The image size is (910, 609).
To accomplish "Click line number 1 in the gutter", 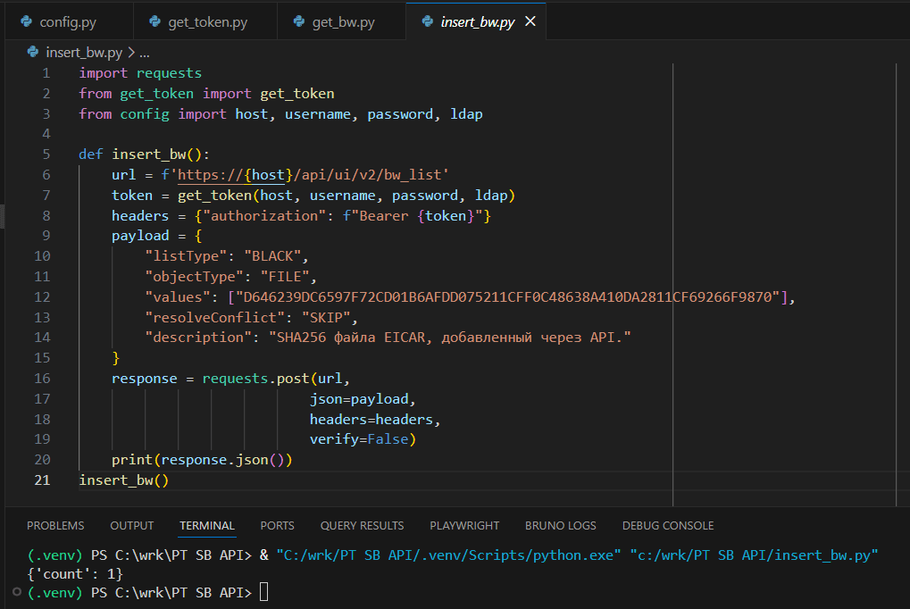I will (x=46, y=73).
